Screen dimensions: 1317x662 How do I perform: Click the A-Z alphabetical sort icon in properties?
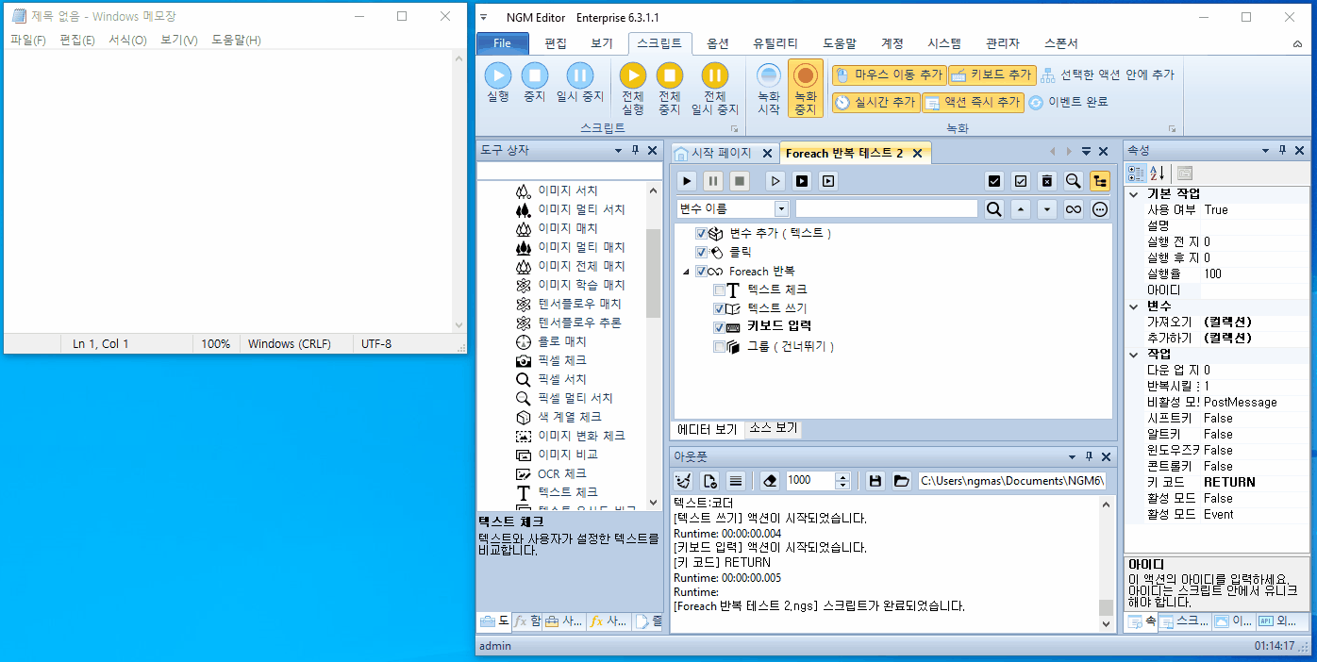pos(1158,174)
